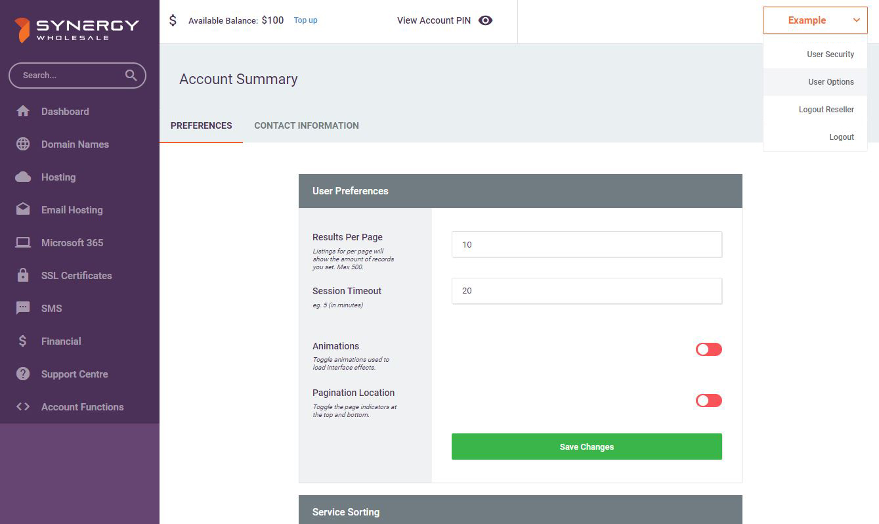
Task: Click the Session Timeout input field
Action: coord(586,291)
